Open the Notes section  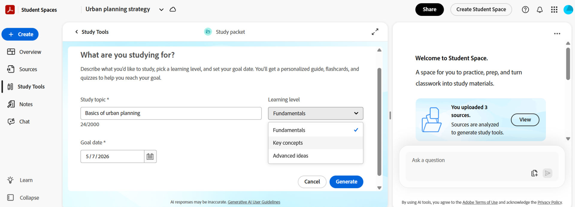[25, 104]
